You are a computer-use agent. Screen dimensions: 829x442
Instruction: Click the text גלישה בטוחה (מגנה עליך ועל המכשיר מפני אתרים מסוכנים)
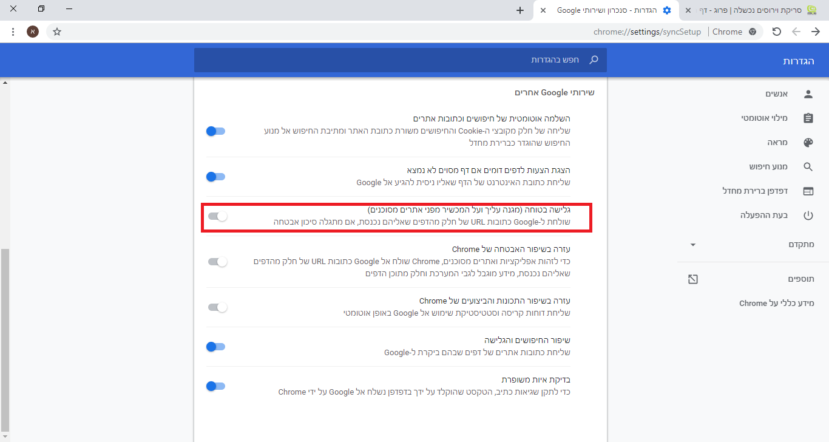pyautogui.click(x=469, y=209)
